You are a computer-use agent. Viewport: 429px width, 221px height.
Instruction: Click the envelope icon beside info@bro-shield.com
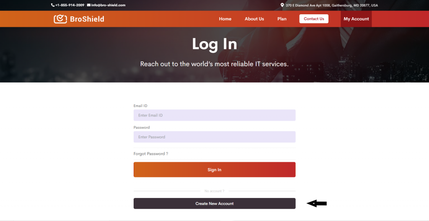pyautogui.click(x=89, y=5)
